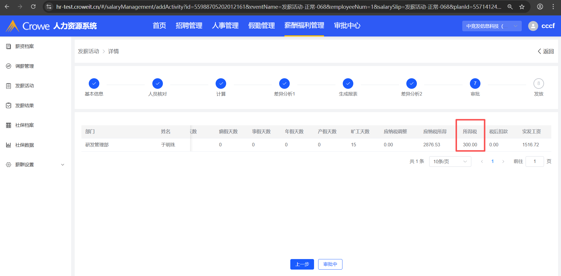Click the 薪资档案 sidebar icon
The width and height of the screenshot is (561, 276).
[8, 46]
